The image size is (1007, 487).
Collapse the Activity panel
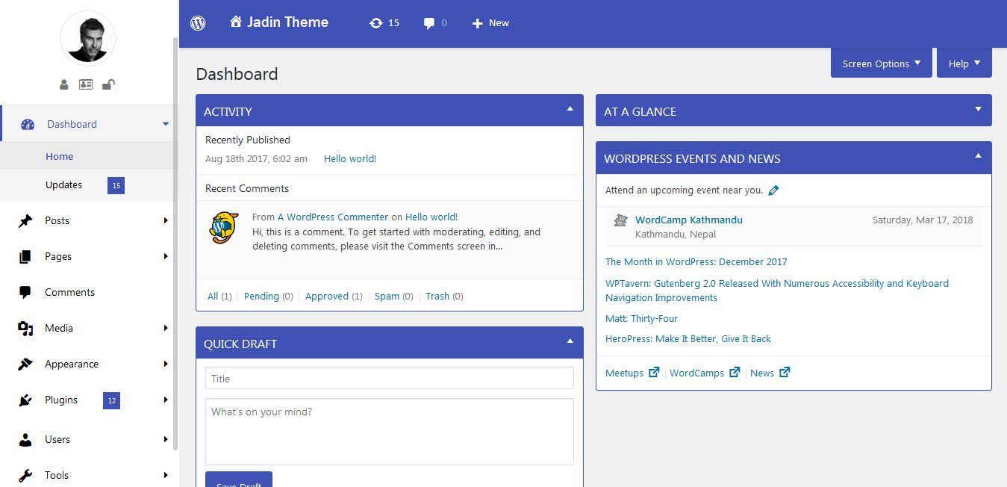pos(570,109)
